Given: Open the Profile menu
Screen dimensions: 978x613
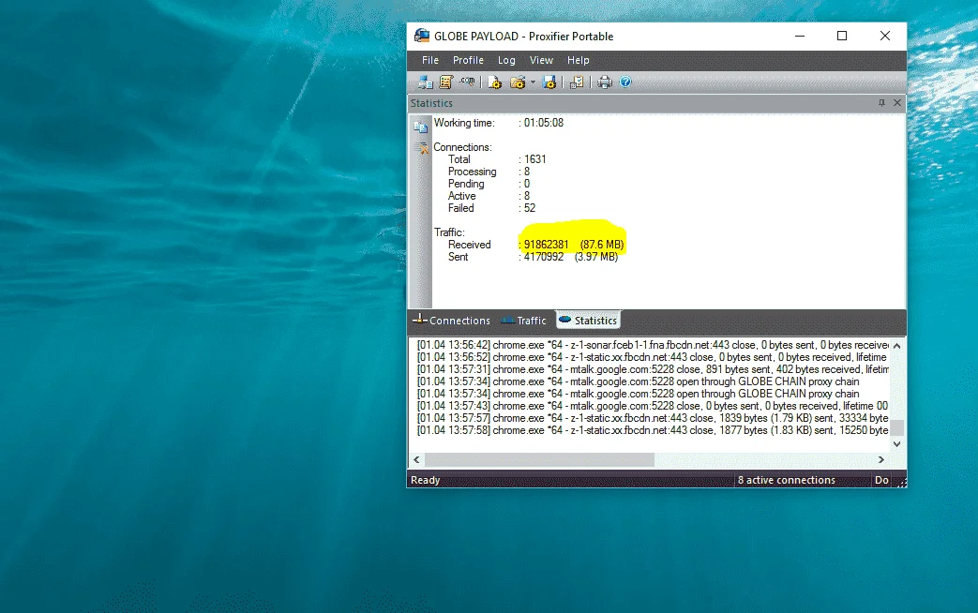Looking at the screenshot, I should 469,61.
